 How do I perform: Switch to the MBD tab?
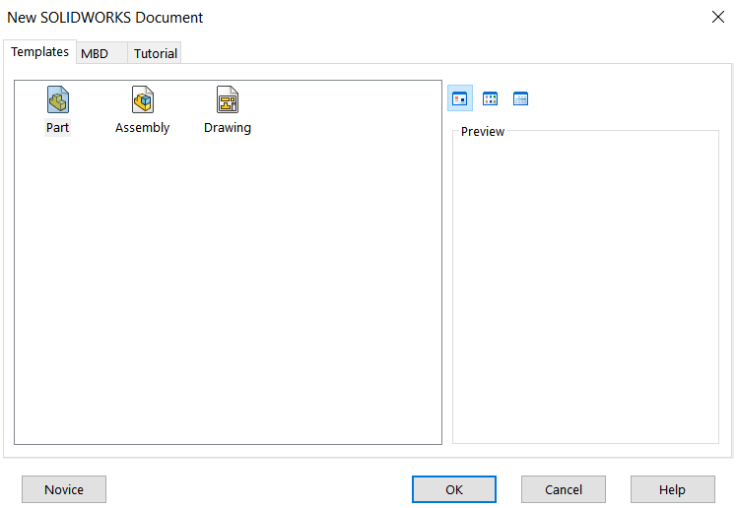[x=95, y=53]
